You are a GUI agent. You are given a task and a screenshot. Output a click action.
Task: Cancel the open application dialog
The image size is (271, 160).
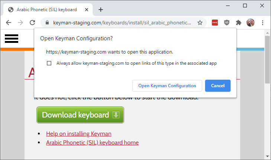coord(218,86)
